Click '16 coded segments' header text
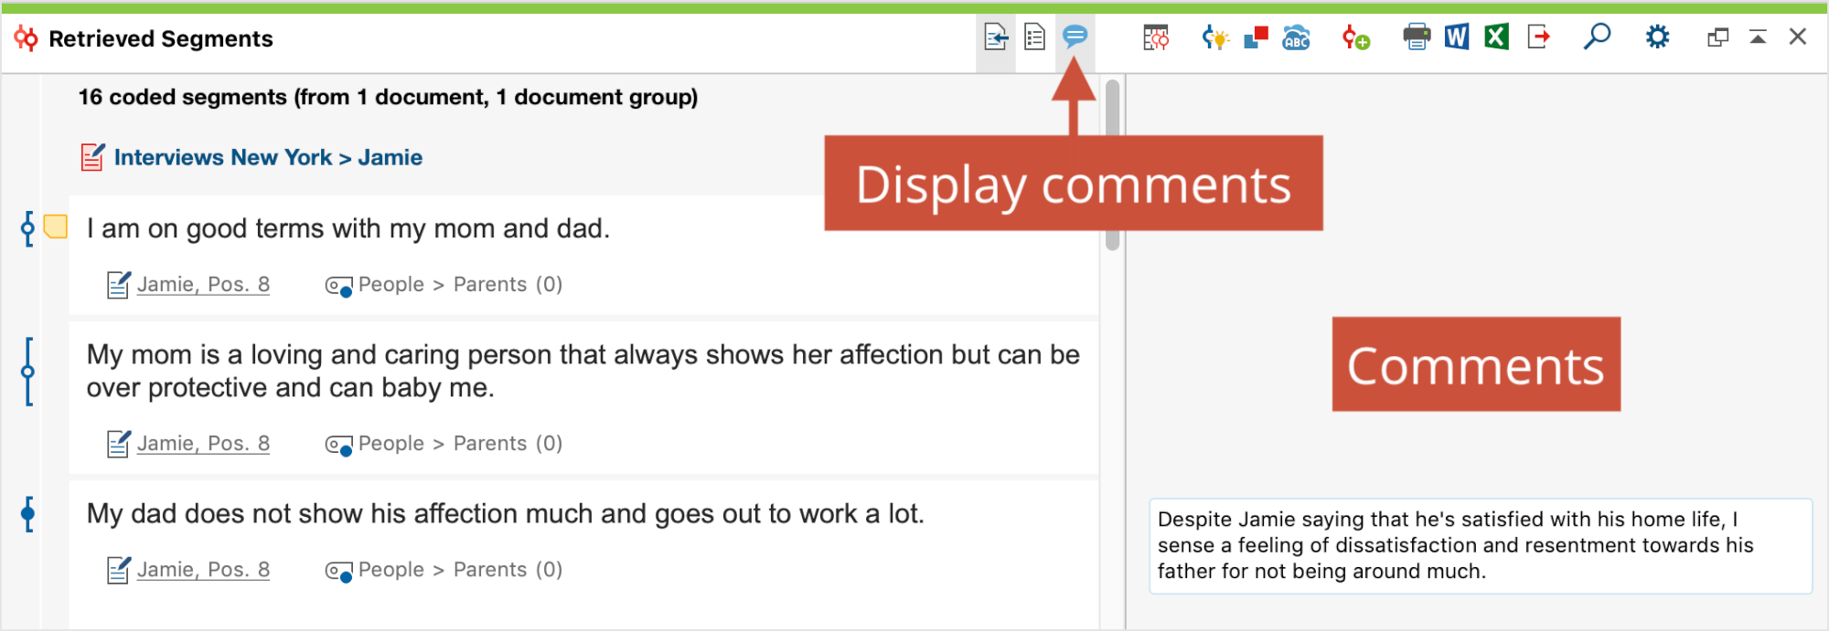The height and width of the screenshot is (631, 1829). [388, 97]
